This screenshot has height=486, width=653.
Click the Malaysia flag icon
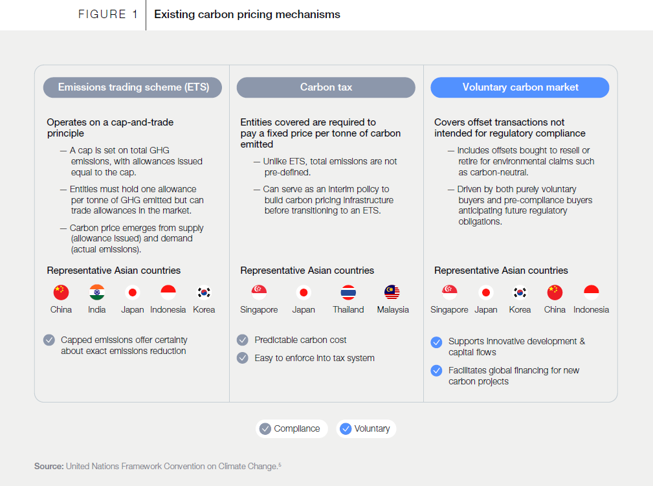coord(392,293)
